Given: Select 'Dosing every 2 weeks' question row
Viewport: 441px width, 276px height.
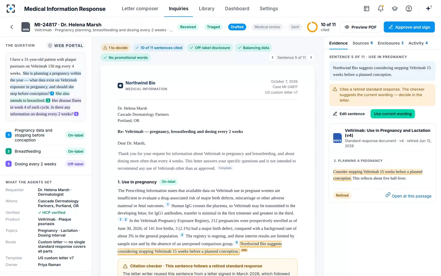Looking at the screenshot, I should coord(46,164).
